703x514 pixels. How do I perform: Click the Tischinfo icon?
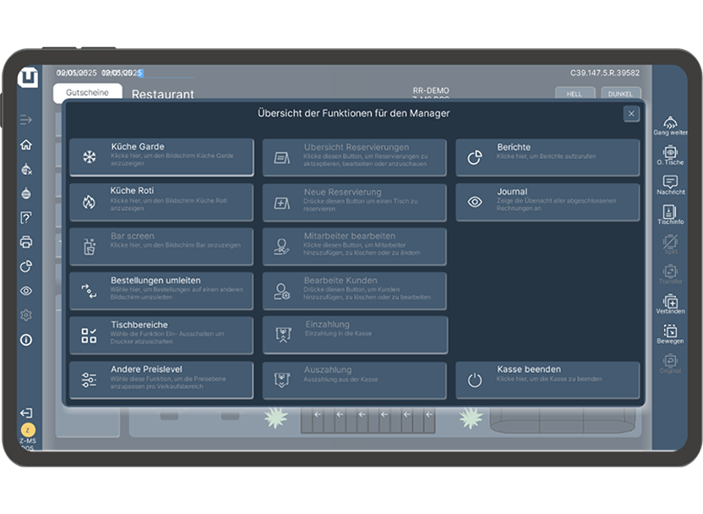(670, 214)
